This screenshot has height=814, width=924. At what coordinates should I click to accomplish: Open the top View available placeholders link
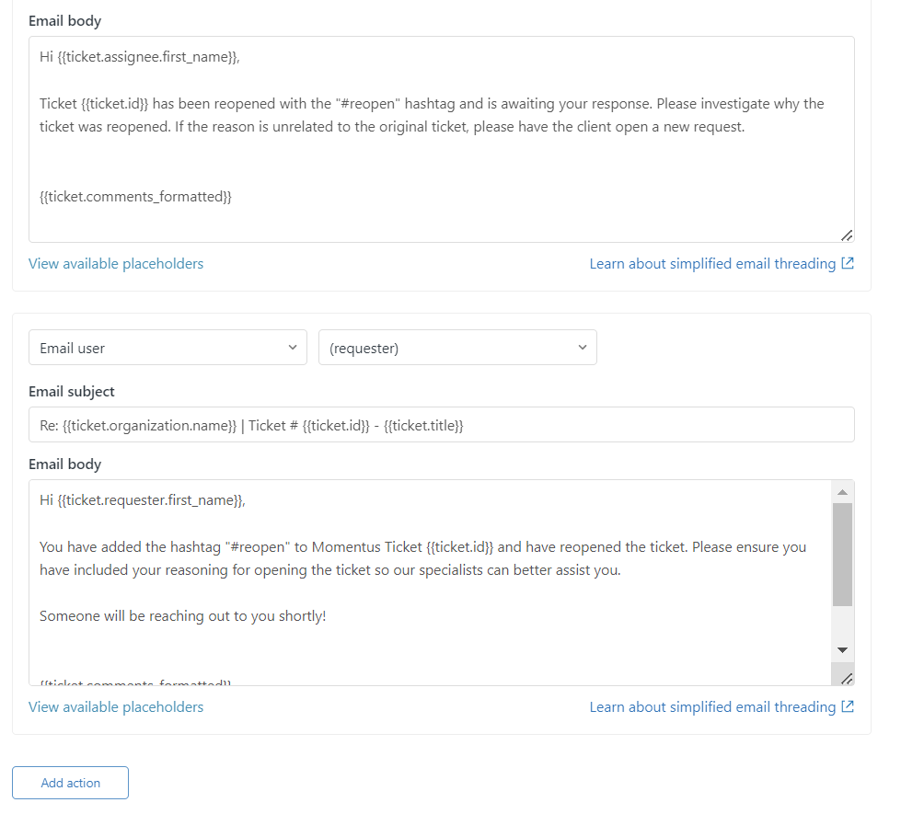(x=115, y=263)
